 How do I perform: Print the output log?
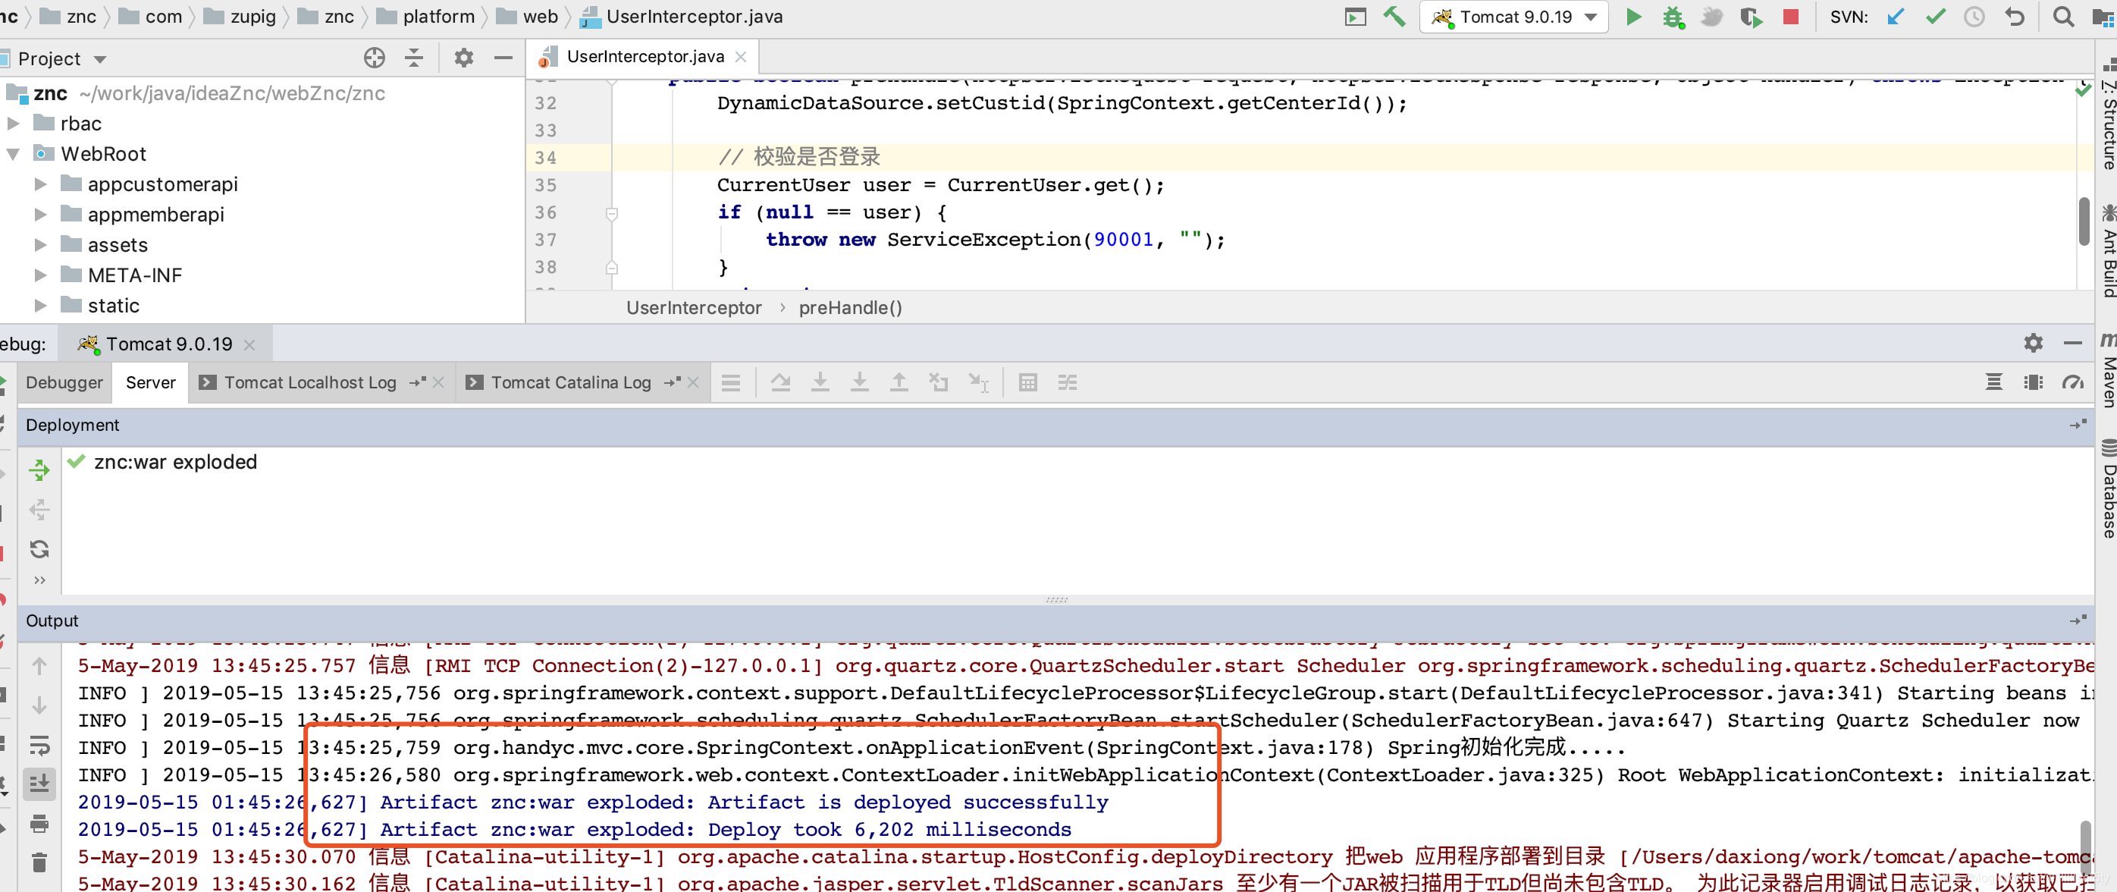coord(39,823)
